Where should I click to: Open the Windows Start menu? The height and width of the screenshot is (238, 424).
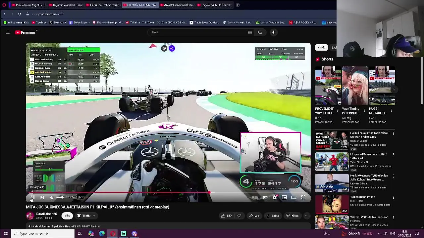click(x=5, y=234)
